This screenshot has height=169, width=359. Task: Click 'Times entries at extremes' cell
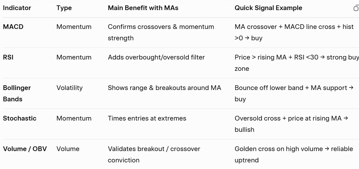click(x=147, y=118)
